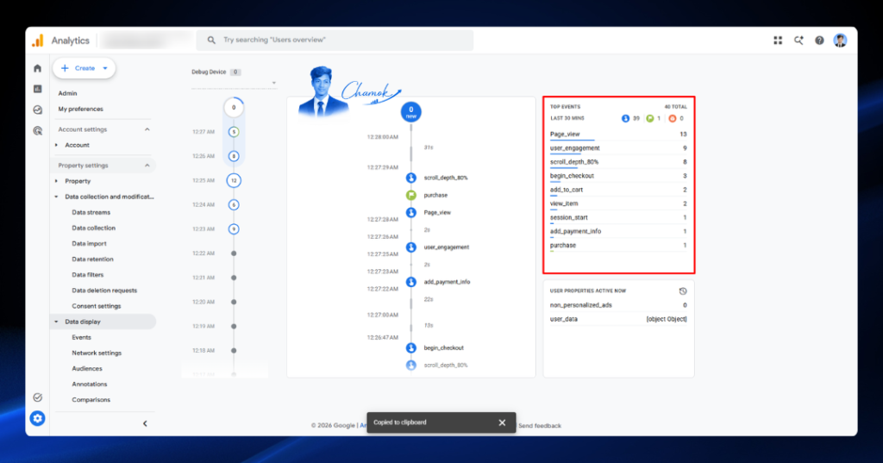The height and width of the screenshot is (463, 883).
Task: Collapse the Property settings section
Action: pos(147,166)
